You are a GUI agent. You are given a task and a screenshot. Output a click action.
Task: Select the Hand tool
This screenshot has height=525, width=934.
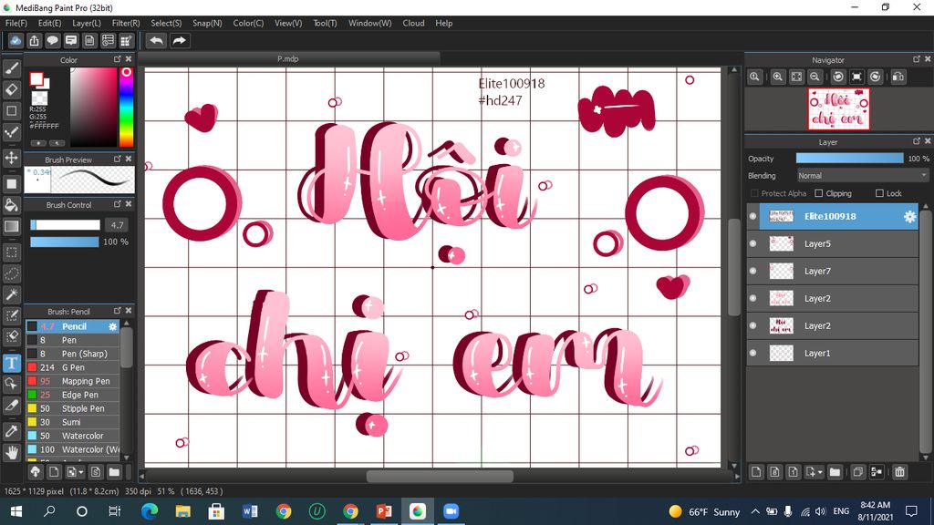(x=11, y=452)
